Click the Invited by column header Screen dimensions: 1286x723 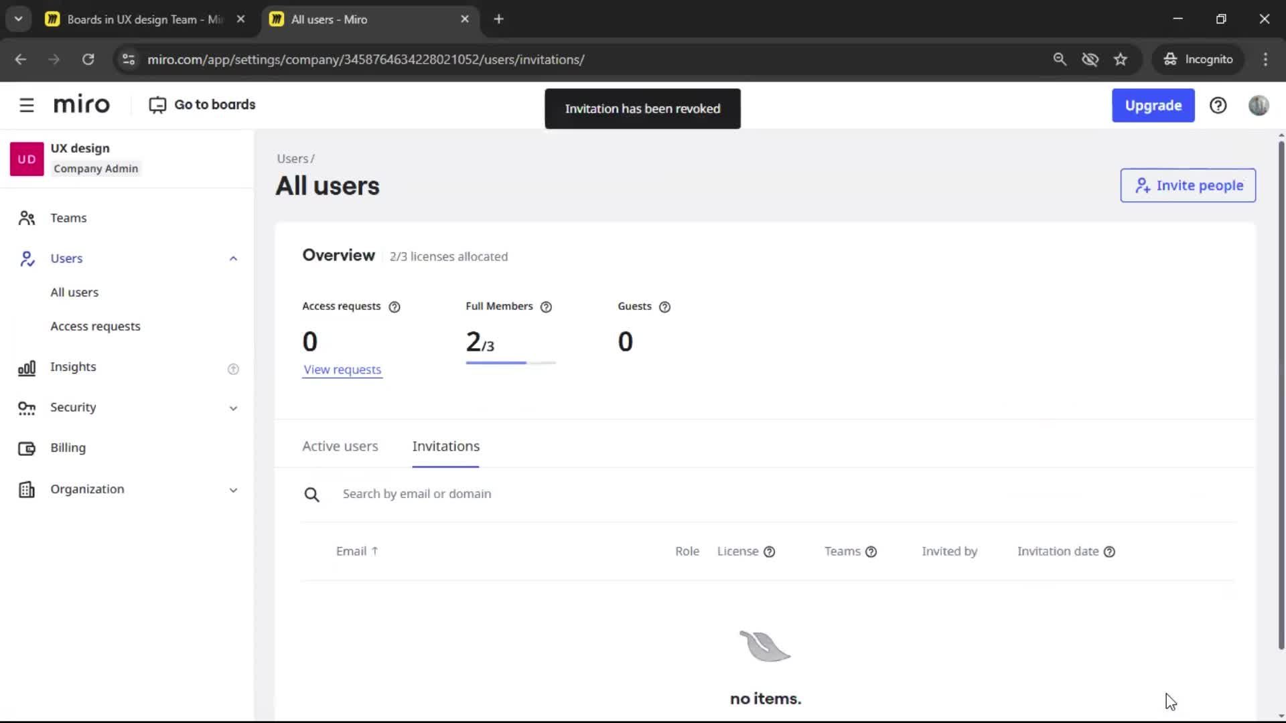[949, 551]
